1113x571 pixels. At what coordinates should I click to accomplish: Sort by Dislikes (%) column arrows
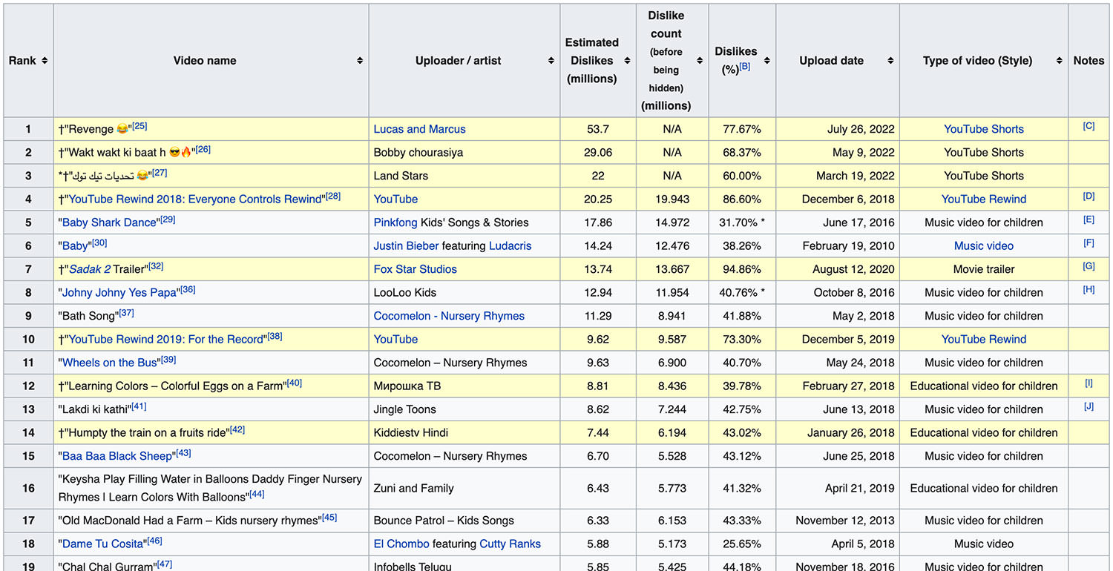tap(767, 61)
